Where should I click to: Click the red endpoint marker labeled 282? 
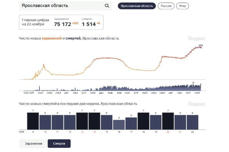201,48
